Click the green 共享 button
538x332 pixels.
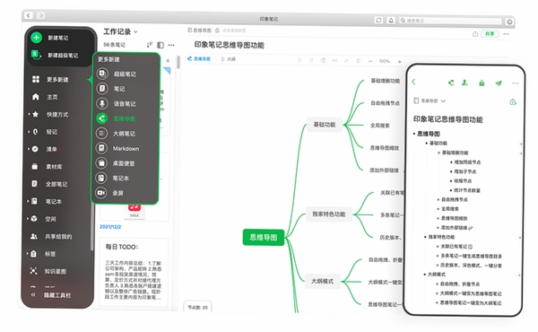[x=490, y=33]
